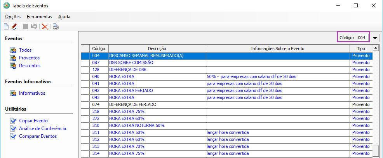Click the vertical scrollbar thumb
The height and width of the screenshot is (158, 383).
376,151
